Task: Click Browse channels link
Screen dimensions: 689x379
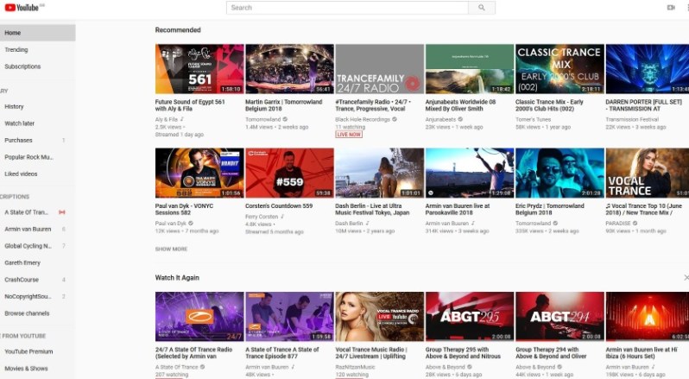Action: pyautogui.click(x=27, y=313)
